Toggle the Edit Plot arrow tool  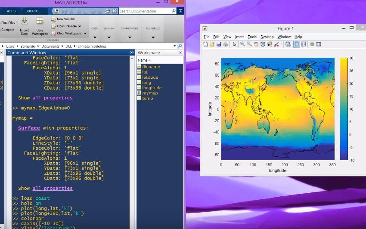234,44
